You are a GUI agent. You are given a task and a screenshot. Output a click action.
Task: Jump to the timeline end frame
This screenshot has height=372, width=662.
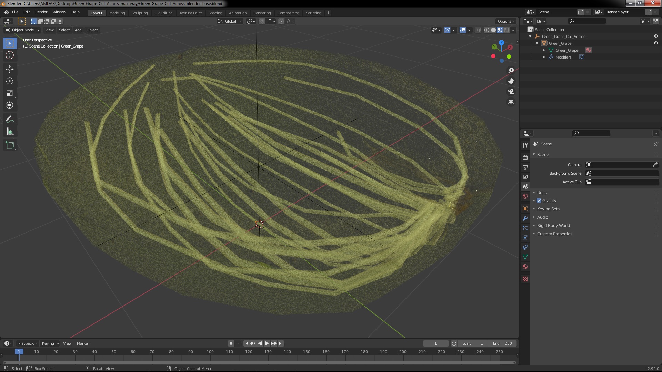coord(281,343)
